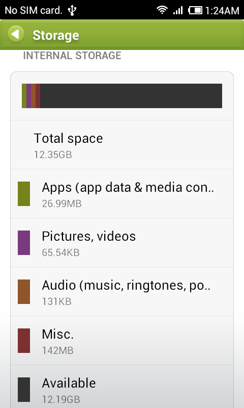Tap the Wi-Fi status icon
This screenshot has height=408, width=244.
point(162,10)
